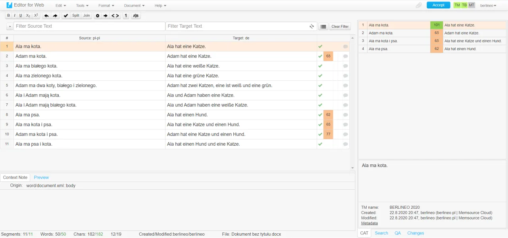Toggle the MT indicator button

[471, 5]
